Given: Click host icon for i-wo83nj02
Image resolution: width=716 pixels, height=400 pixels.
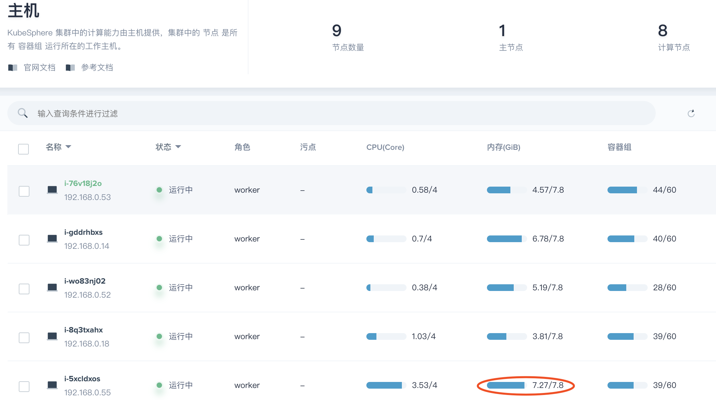Looking at the screenshot, I should coord(52,288).
